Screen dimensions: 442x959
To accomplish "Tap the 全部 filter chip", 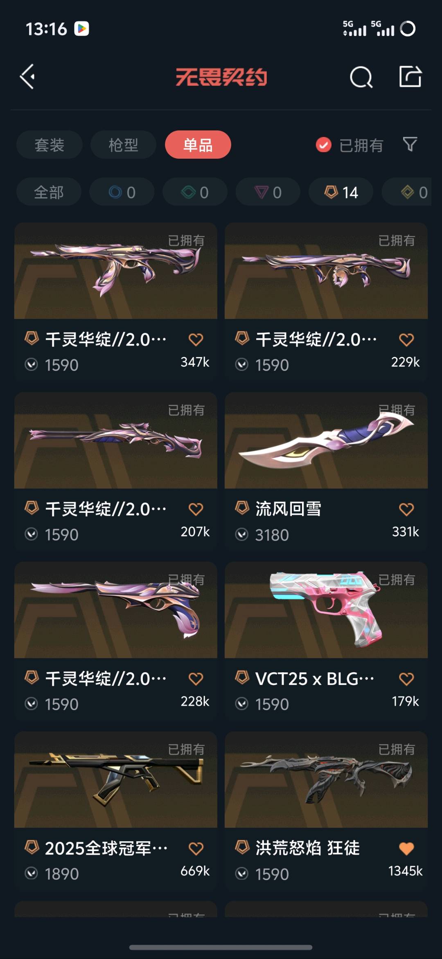I will (49, 192).
